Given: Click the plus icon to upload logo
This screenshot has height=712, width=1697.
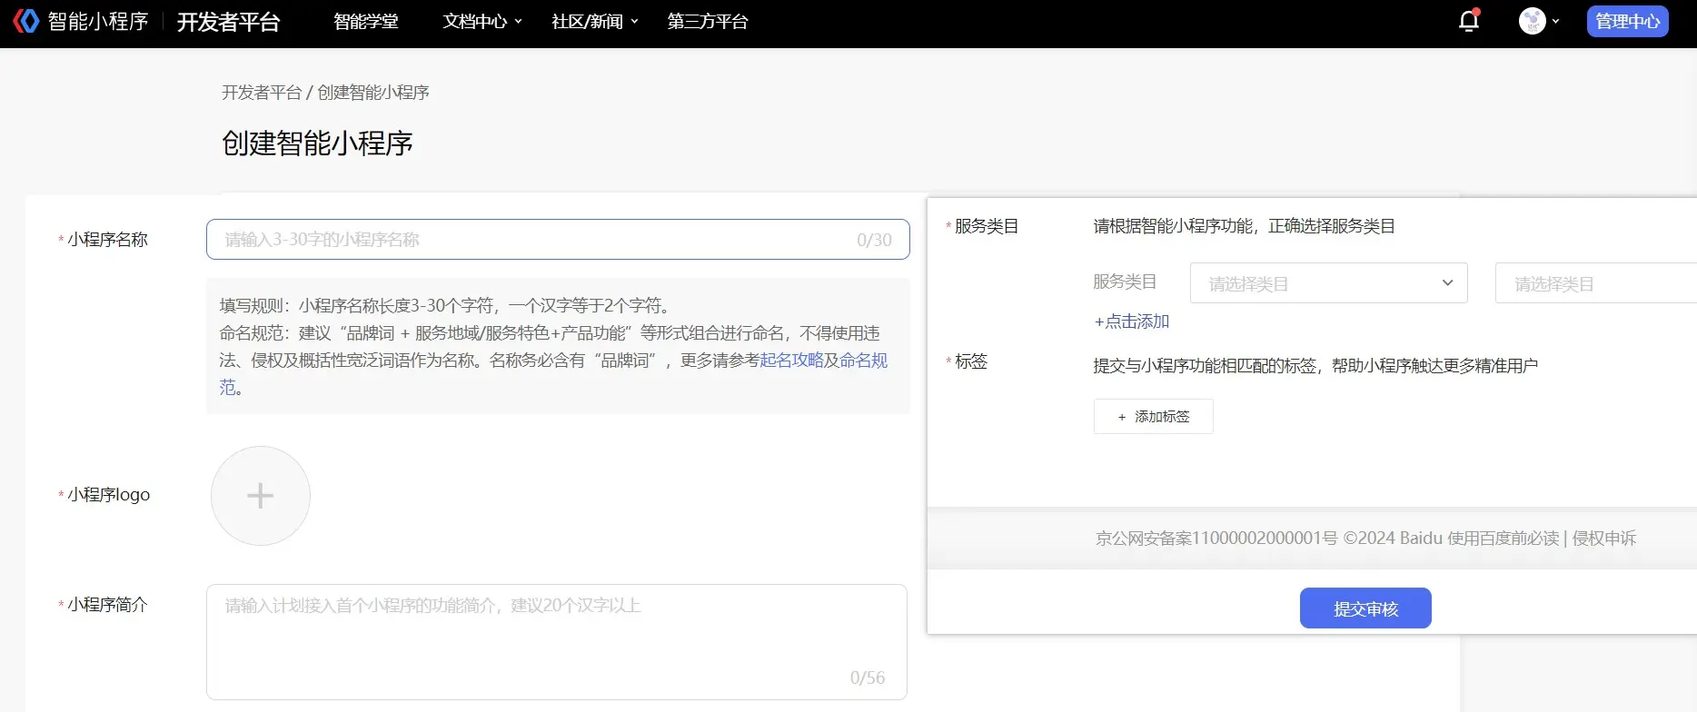Looking at the screenshot, I should tap(261, 496).
